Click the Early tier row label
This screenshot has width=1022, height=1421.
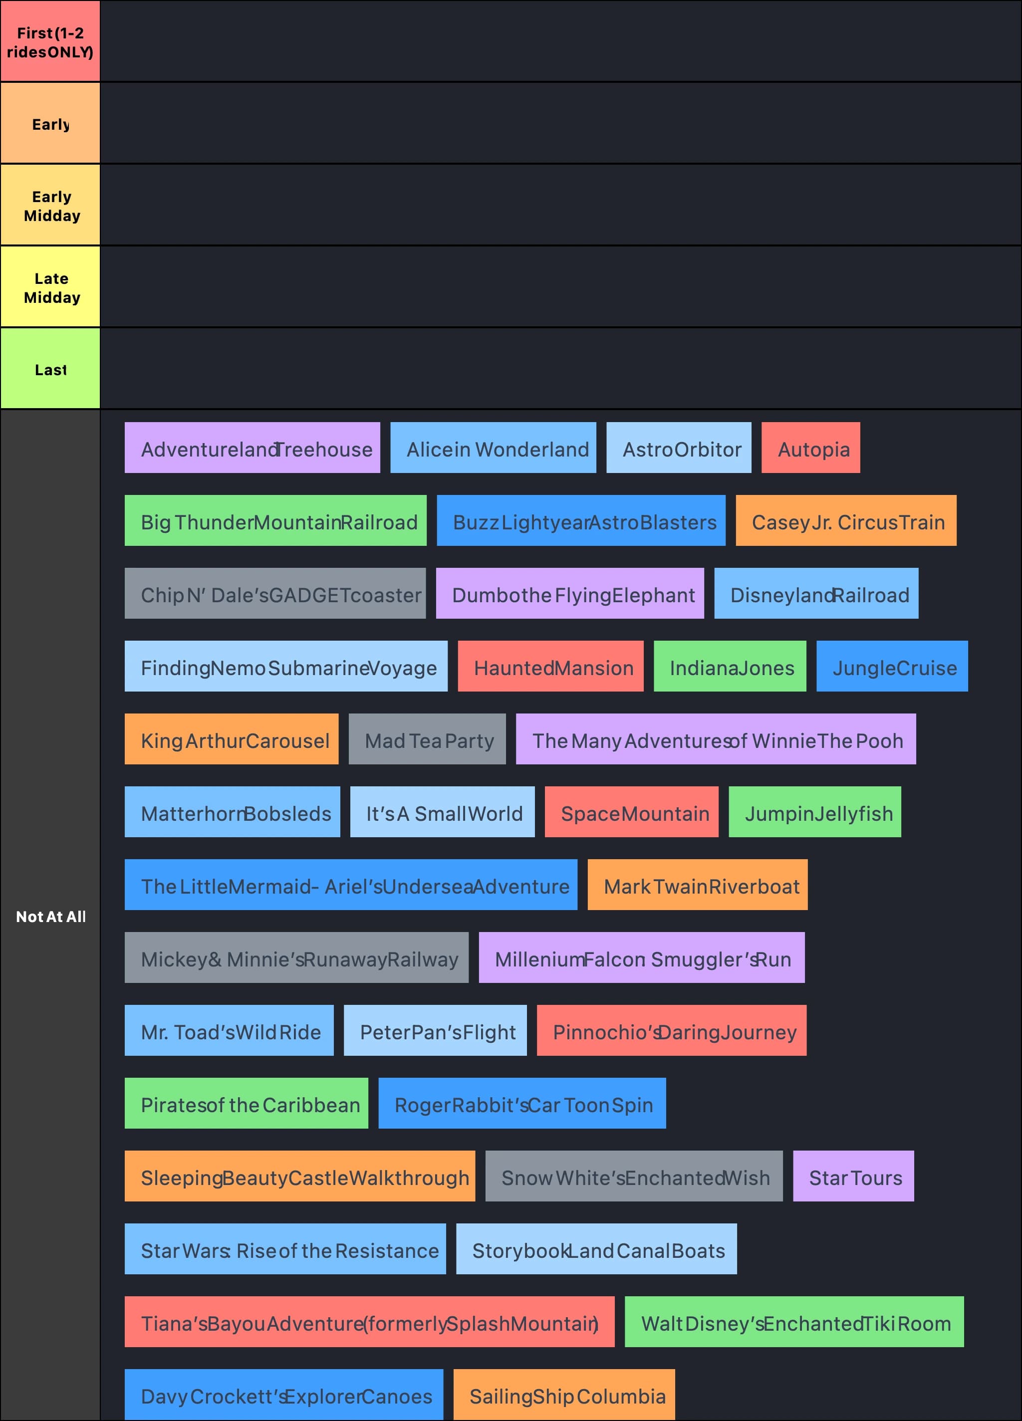point(50,123)
